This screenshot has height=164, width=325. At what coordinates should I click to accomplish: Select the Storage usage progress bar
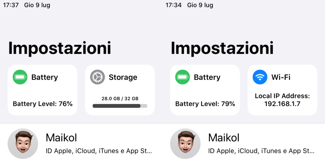(120, 106)
